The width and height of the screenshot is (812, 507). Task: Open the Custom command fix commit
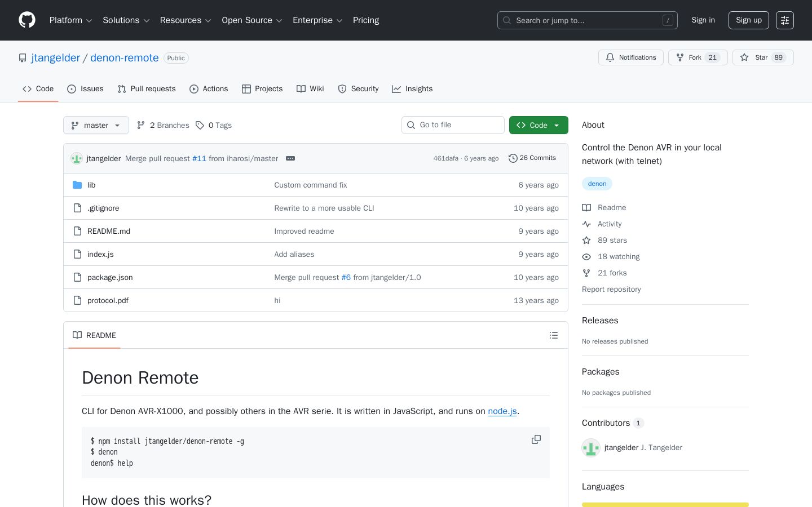[311, 185]
